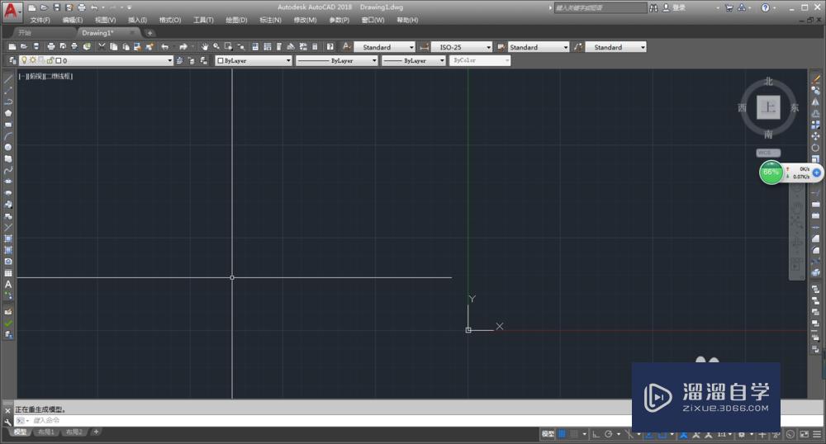Click the Text Style A icon
The image size is (826, 444).
[346, 47]
